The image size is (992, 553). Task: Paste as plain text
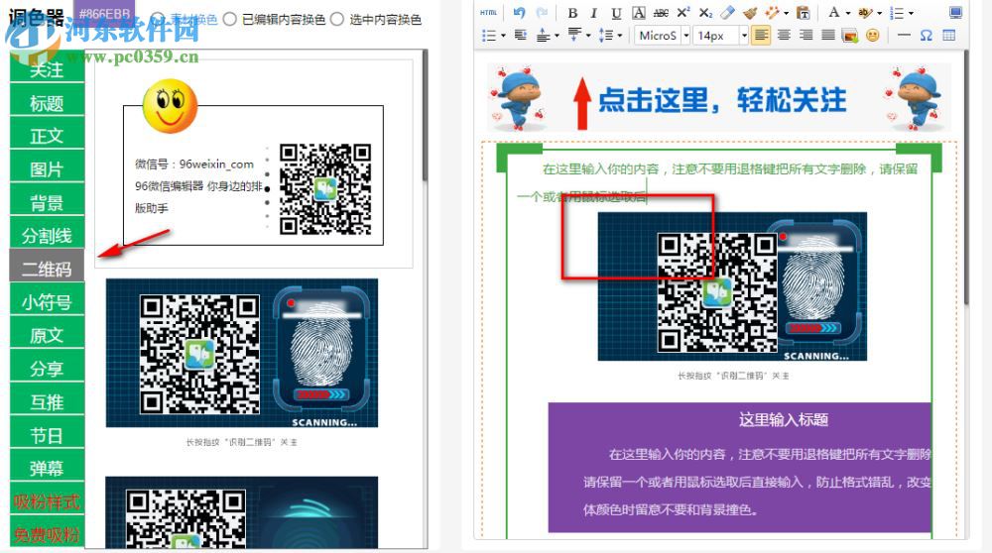(804, 13)
